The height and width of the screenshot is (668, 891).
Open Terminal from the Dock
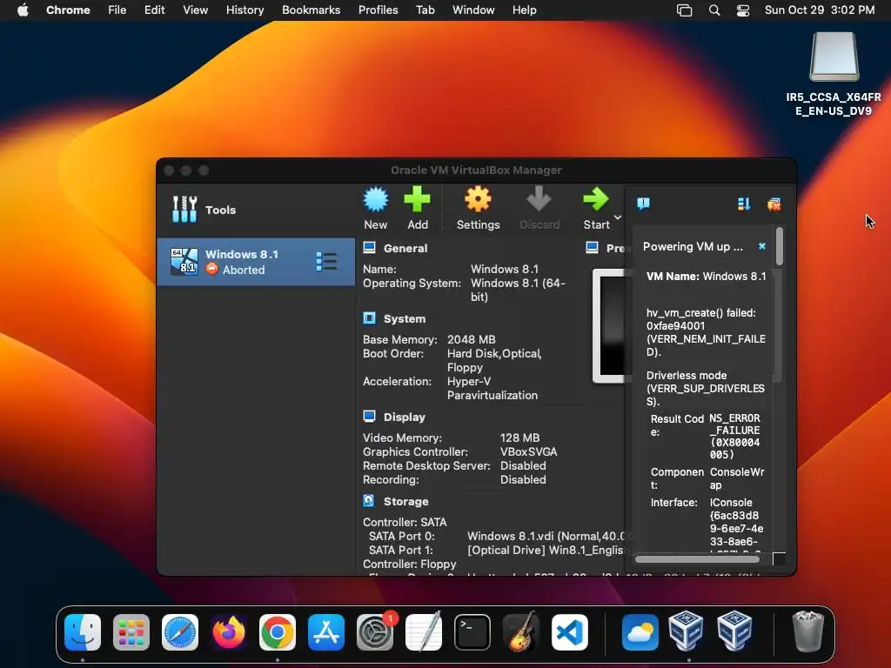point(472,632)
